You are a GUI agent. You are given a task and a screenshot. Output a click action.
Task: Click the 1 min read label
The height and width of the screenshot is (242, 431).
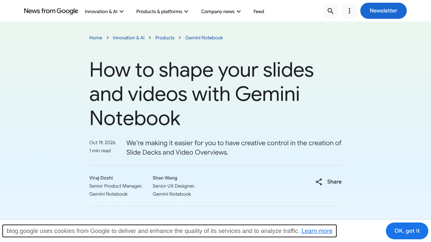tap(100, 151)
